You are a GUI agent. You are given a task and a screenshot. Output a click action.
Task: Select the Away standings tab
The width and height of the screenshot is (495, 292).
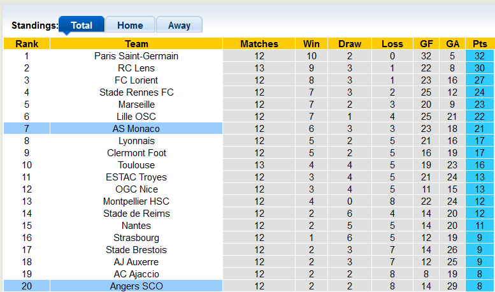pos(179,26)
